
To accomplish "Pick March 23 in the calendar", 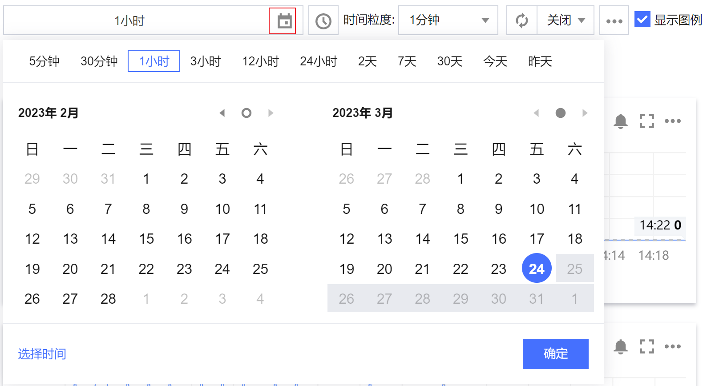I will [499, 269].
